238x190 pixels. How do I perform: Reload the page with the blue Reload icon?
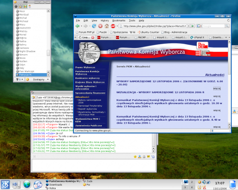pyautogui.click(x=94, y=26)
